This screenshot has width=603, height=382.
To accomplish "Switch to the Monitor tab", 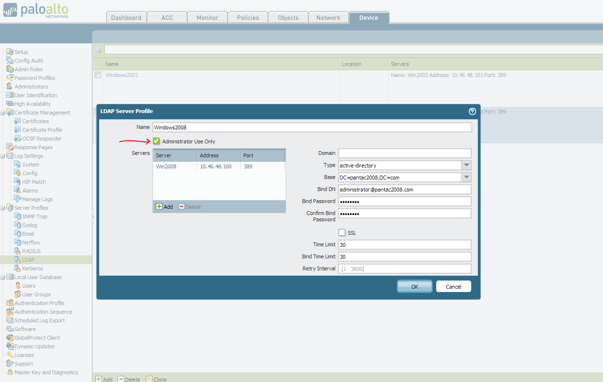I will coord(207,18).
